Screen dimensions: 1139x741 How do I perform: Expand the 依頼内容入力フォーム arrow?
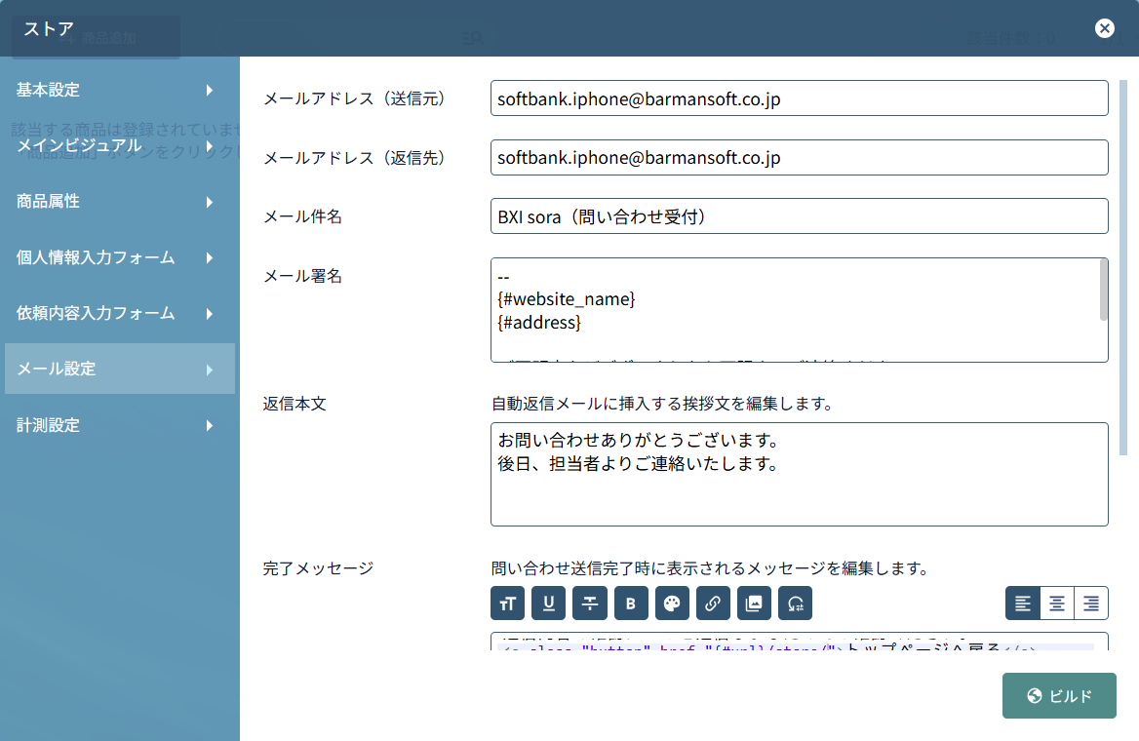pyautogui.click(x=210, y=314)
